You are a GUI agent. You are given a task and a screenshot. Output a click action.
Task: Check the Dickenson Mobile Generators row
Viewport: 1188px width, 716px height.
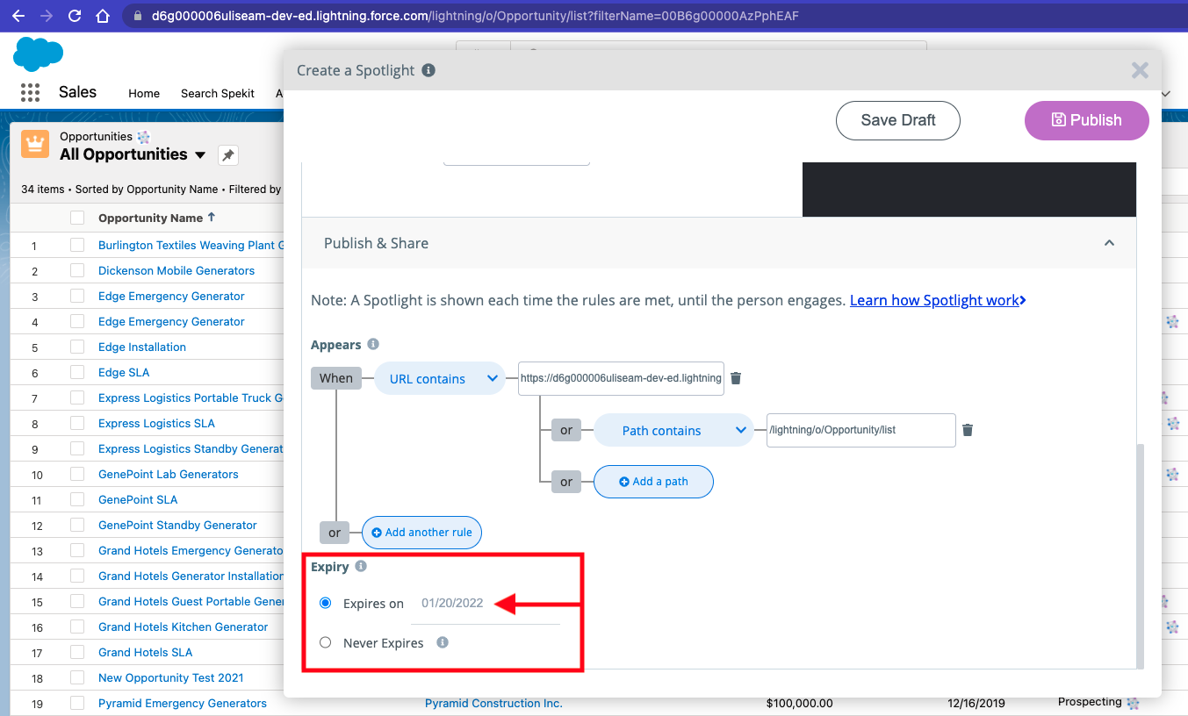point(77,270)
